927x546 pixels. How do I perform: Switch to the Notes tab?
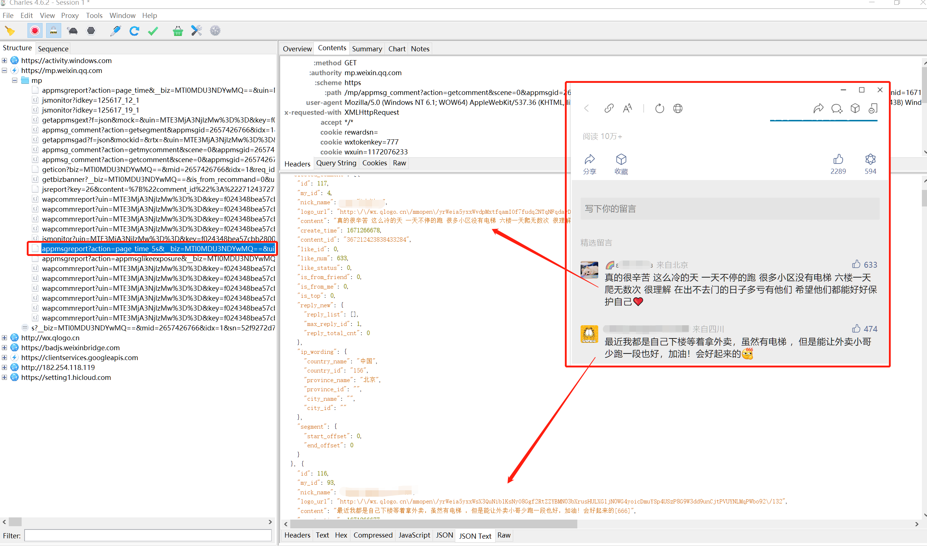[420, 48]
